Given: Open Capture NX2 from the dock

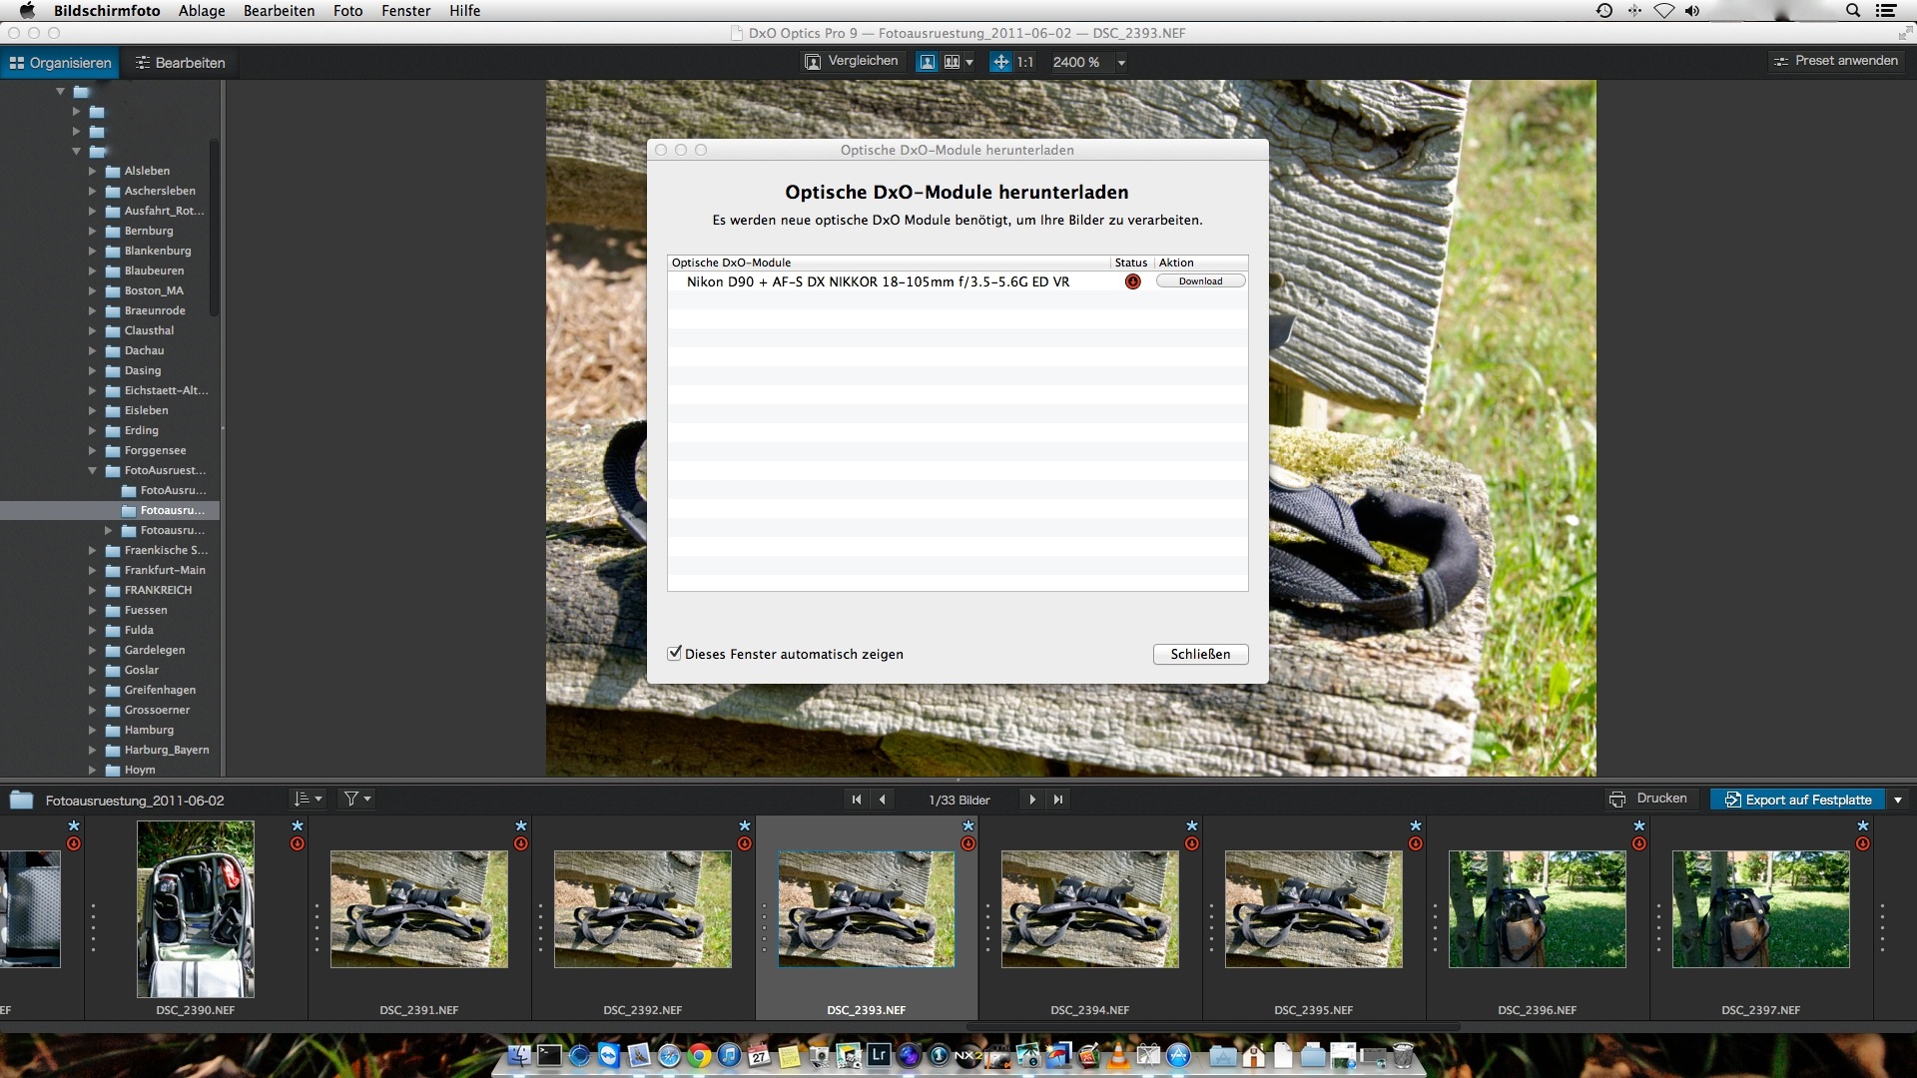Looking at the screenshot, I should tap(968, 1054).
